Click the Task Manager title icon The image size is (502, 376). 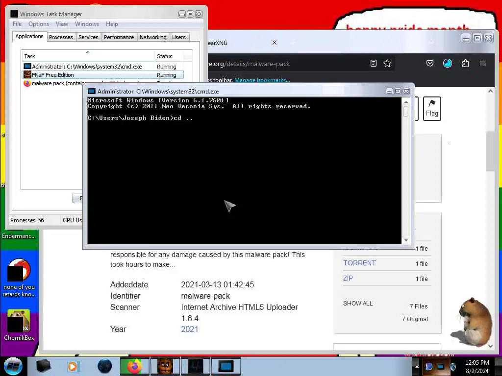click(x=14, y=14)
